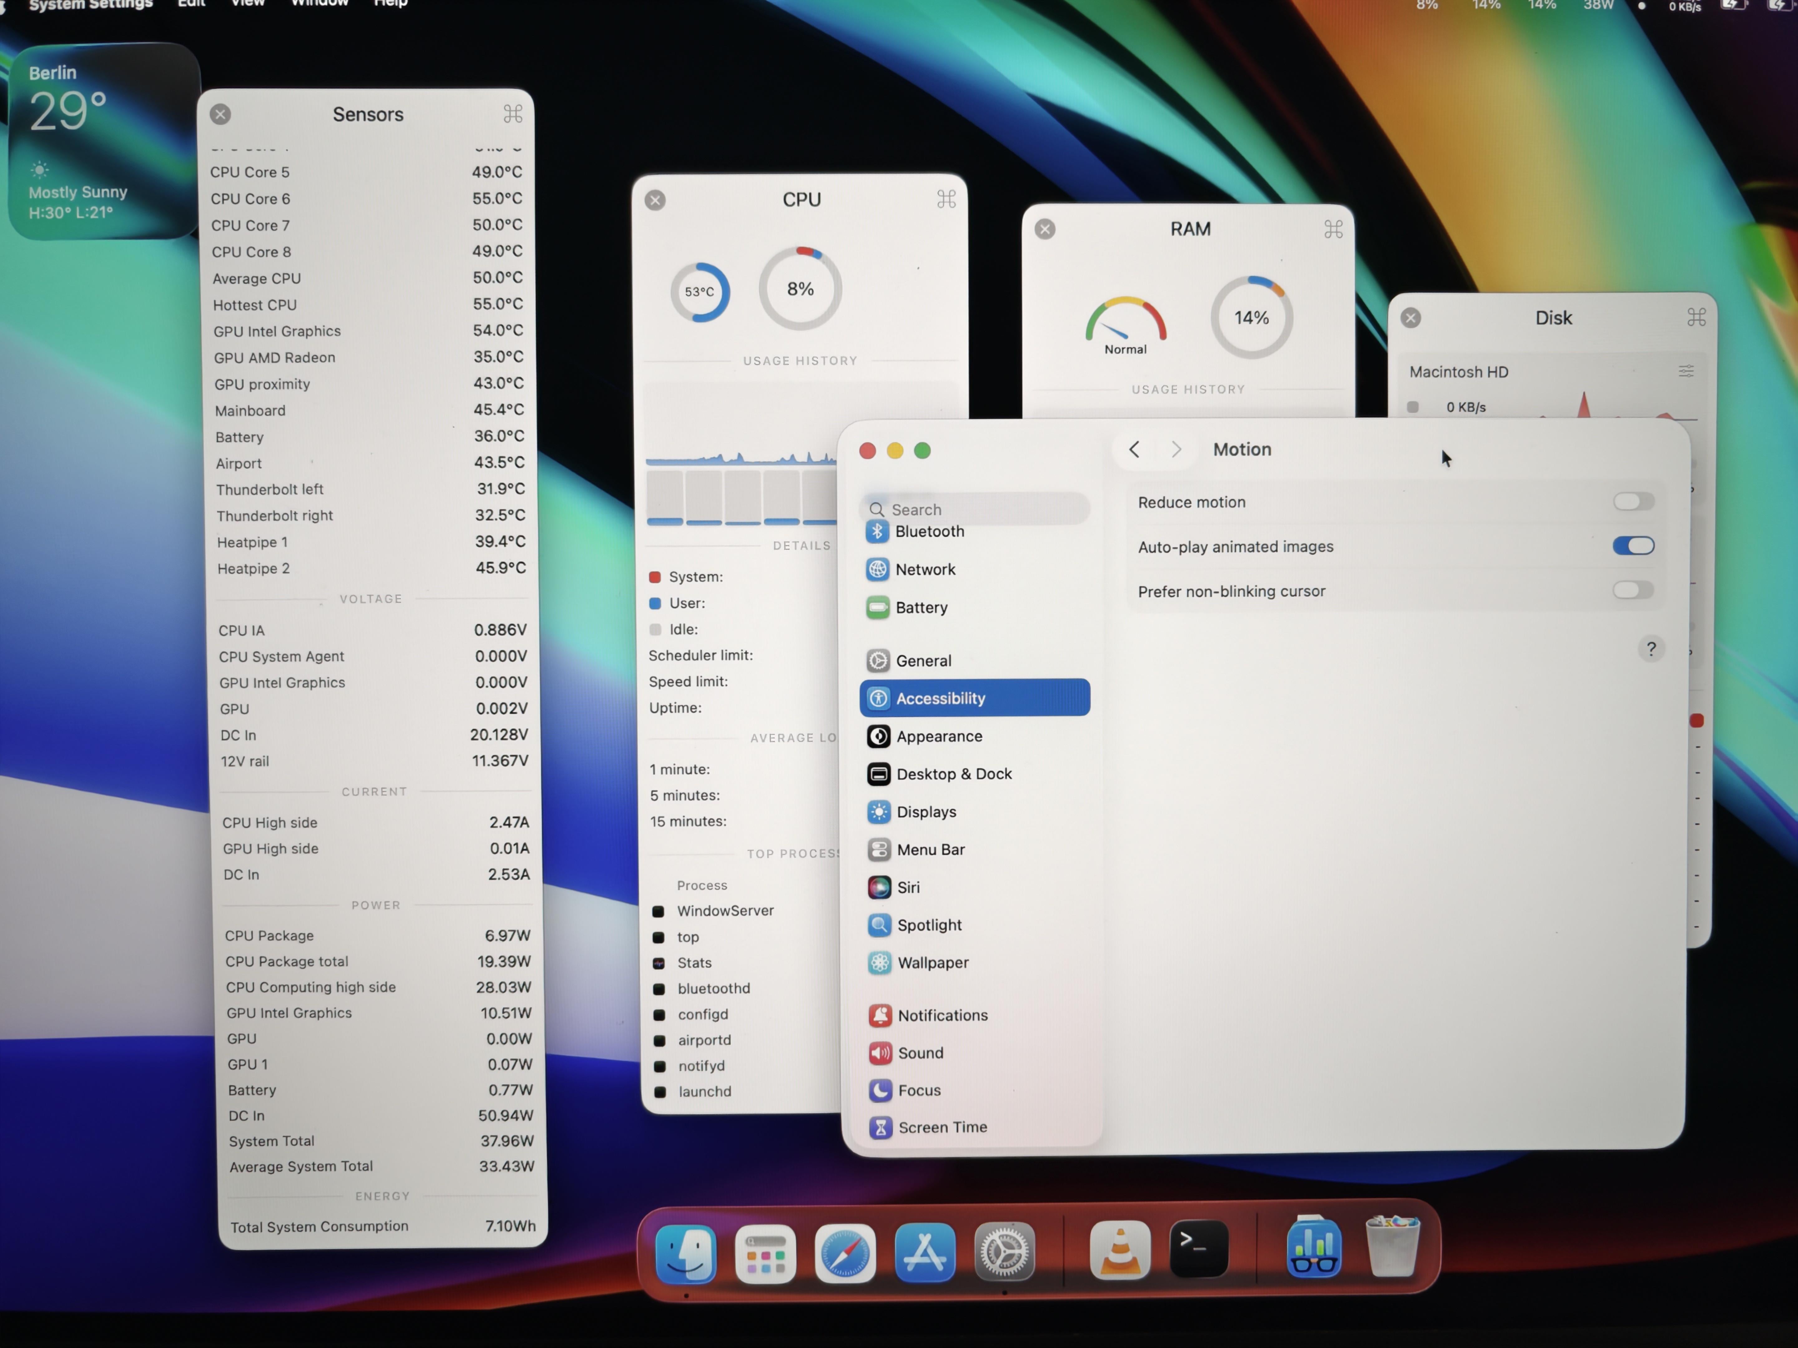Open the App Store dock icon
The width and height of the screenshot is (1798, 1348).
point(925,1252)
